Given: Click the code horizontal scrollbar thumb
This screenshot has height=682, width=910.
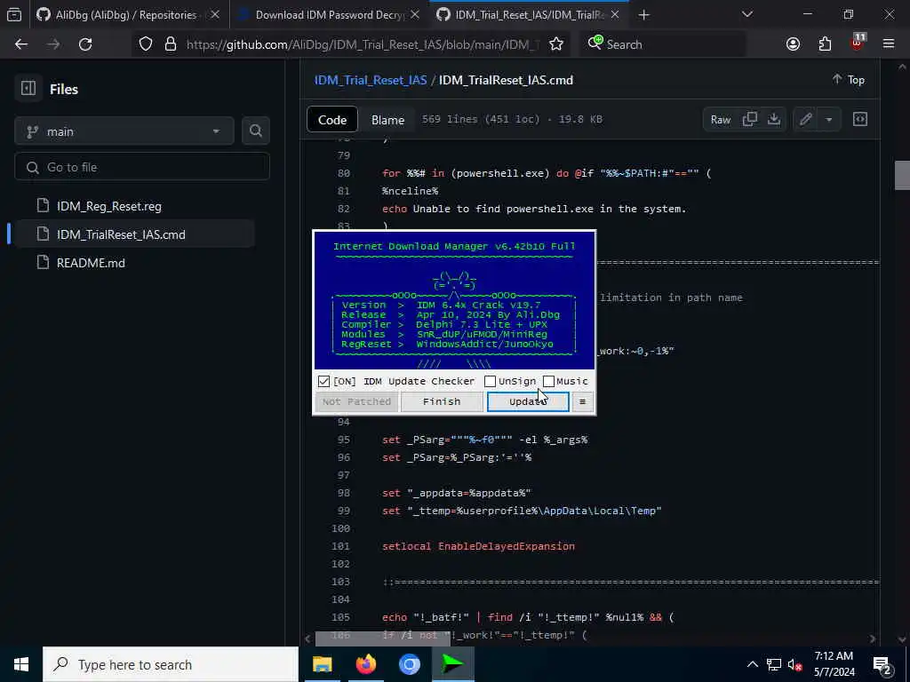Looking at the screenshot, I should [x=383, y=638].
